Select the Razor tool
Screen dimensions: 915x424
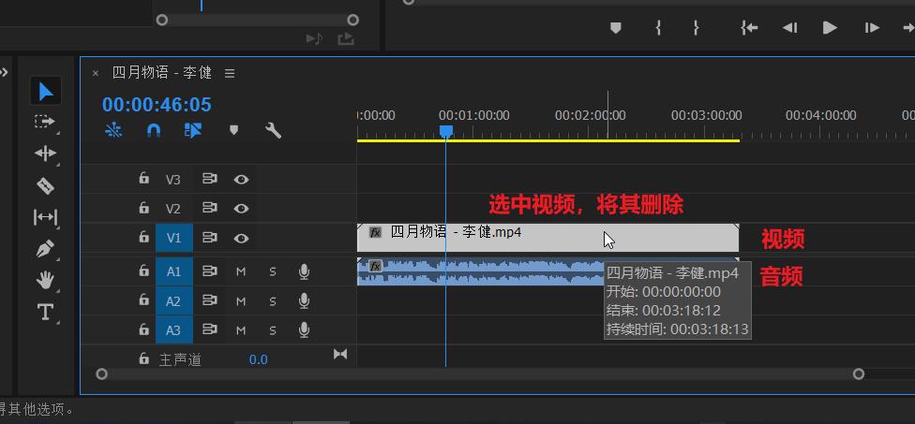pyautogui.click(x=45, y=185)
